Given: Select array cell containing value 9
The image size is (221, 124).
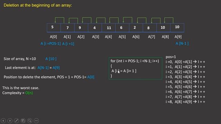Looking at the screenshot, I should point(81,28).
